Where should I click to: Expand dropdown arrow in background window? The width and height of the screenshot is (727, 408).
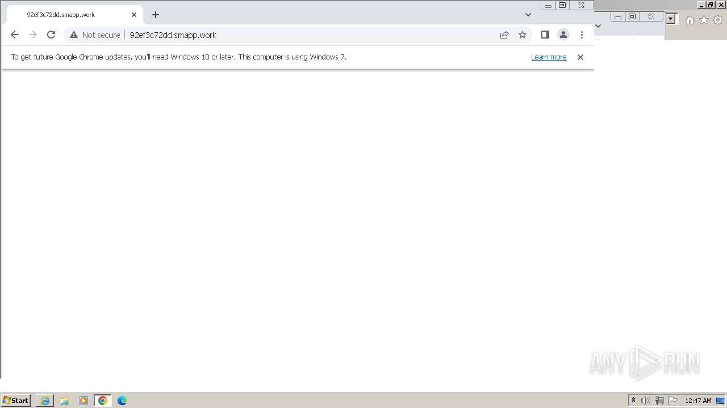point(671,19)
